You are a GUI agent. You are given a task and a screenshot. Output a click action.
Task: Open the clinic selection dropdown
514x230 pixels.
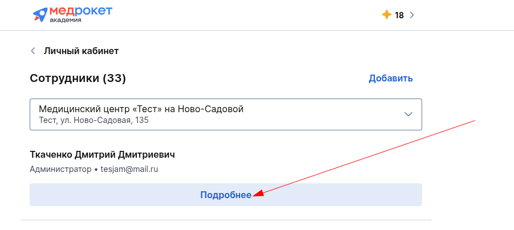tap(226, 114)
